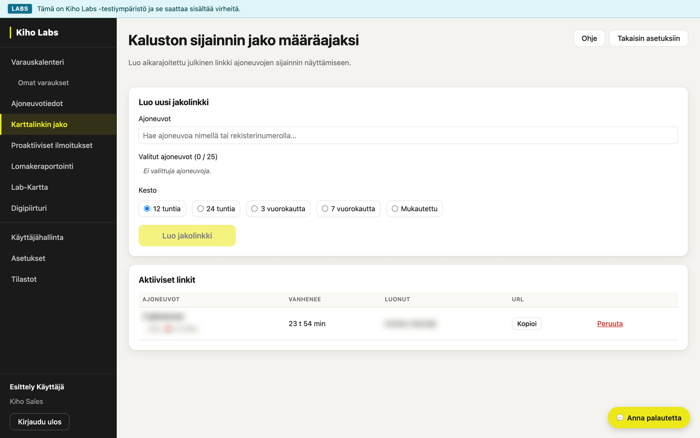Image resolution: width=700 pixels, height=438 pixels.
Task: Select the 12 tuntia duration option
Action: click(x=162, y=209)
